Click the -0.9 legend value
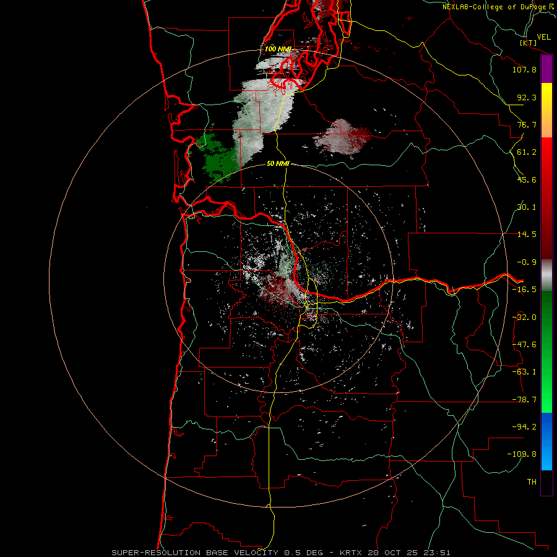 [x=527, y=262]
